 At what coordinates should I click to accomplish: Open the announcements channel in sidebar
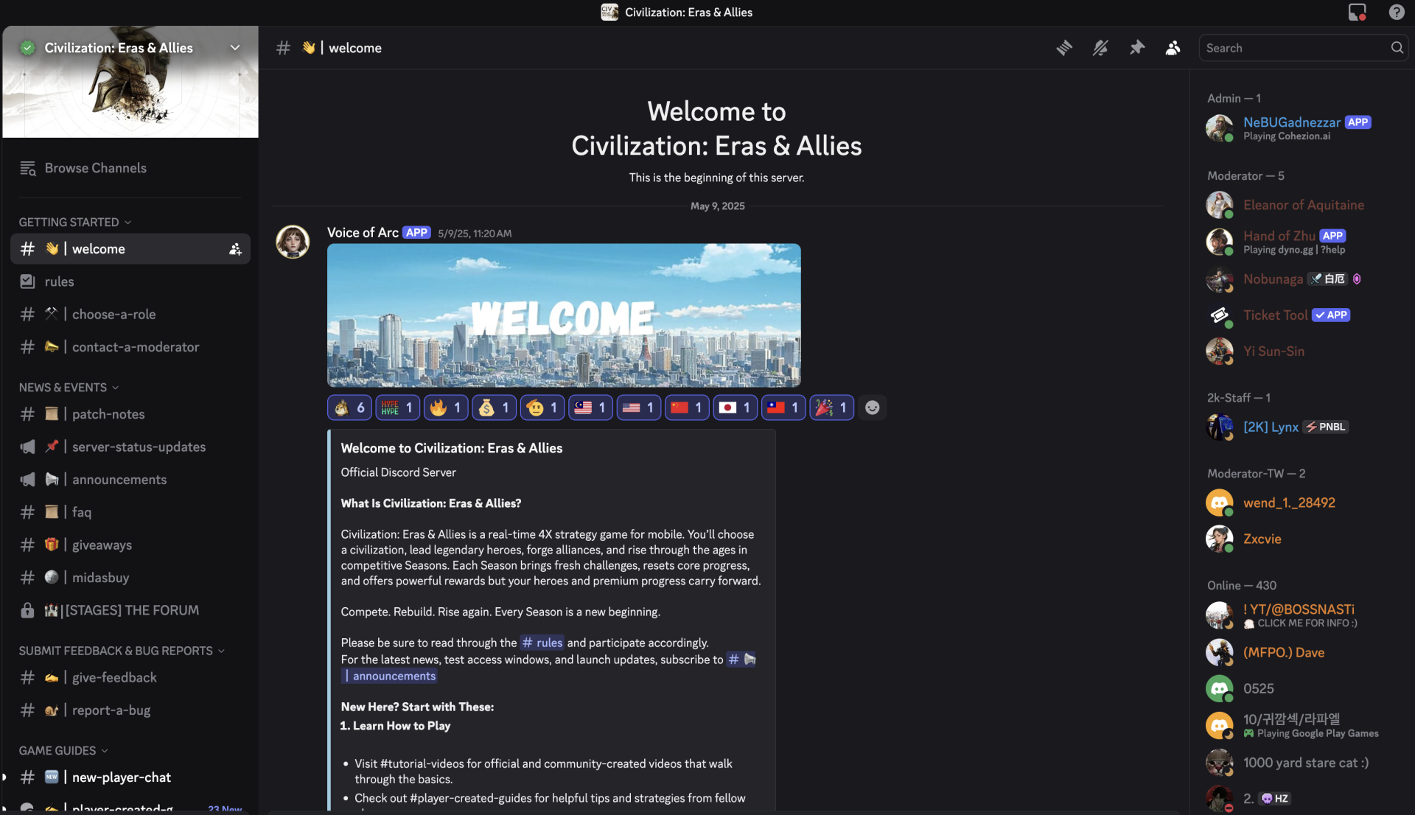tap(130, 479)
